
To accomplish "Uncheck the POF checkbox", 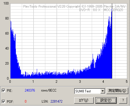I will tap(3, 102).
